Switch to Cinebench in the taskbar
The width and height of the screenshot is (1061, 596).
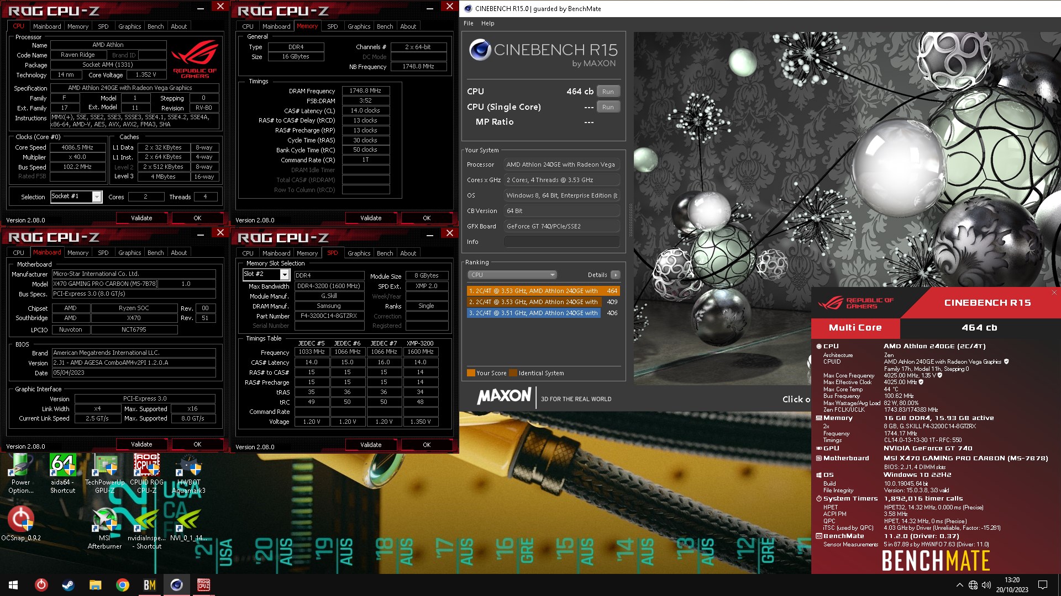(x=177, y=585)
